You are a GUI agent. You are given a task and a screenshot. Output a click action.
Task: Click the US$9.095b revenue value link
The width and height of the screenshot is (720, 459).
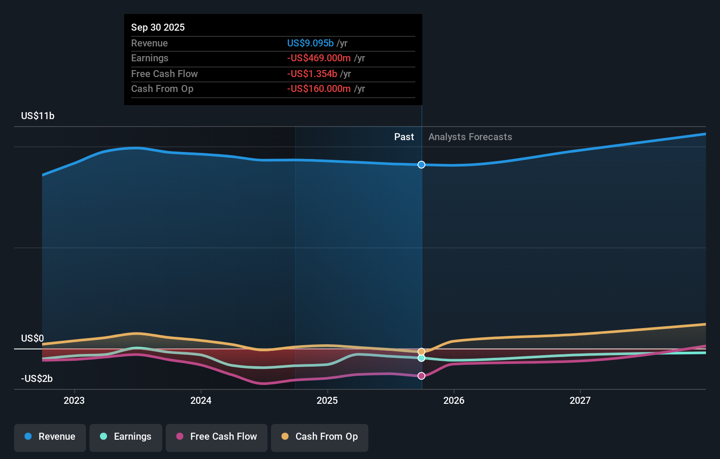pos(310,43)
